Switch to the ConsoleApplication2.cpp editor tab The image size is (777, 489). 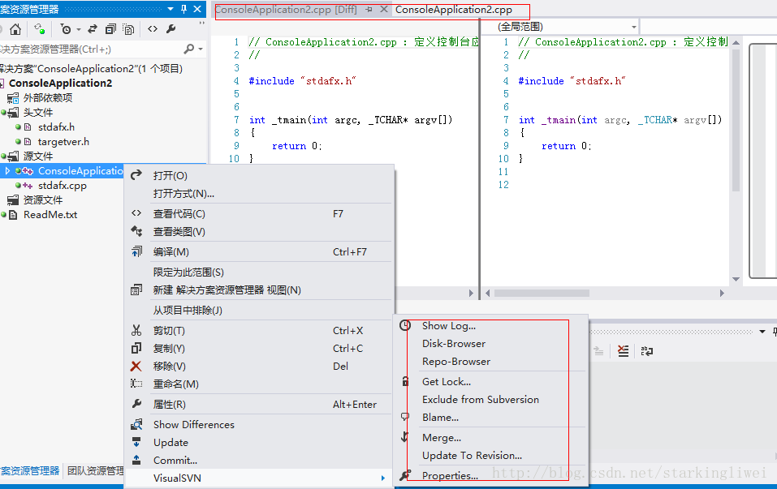(453, 10)
